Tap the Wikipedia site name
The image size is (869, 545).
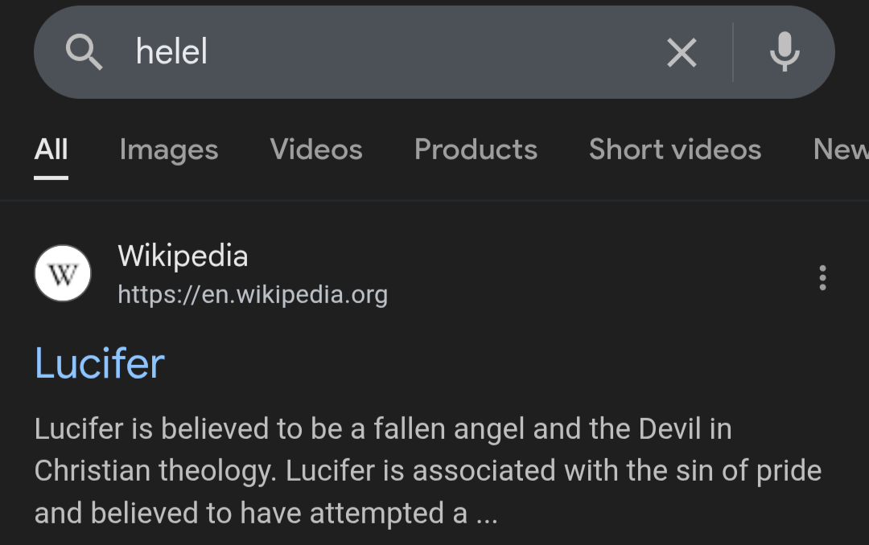[x=183, y=256]
